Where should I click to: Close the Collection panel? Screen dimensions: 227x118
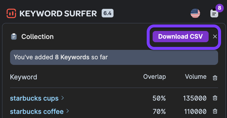215,37
